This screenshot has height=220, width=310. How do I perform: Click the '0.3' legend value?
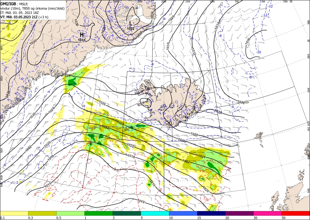[30, 218]
